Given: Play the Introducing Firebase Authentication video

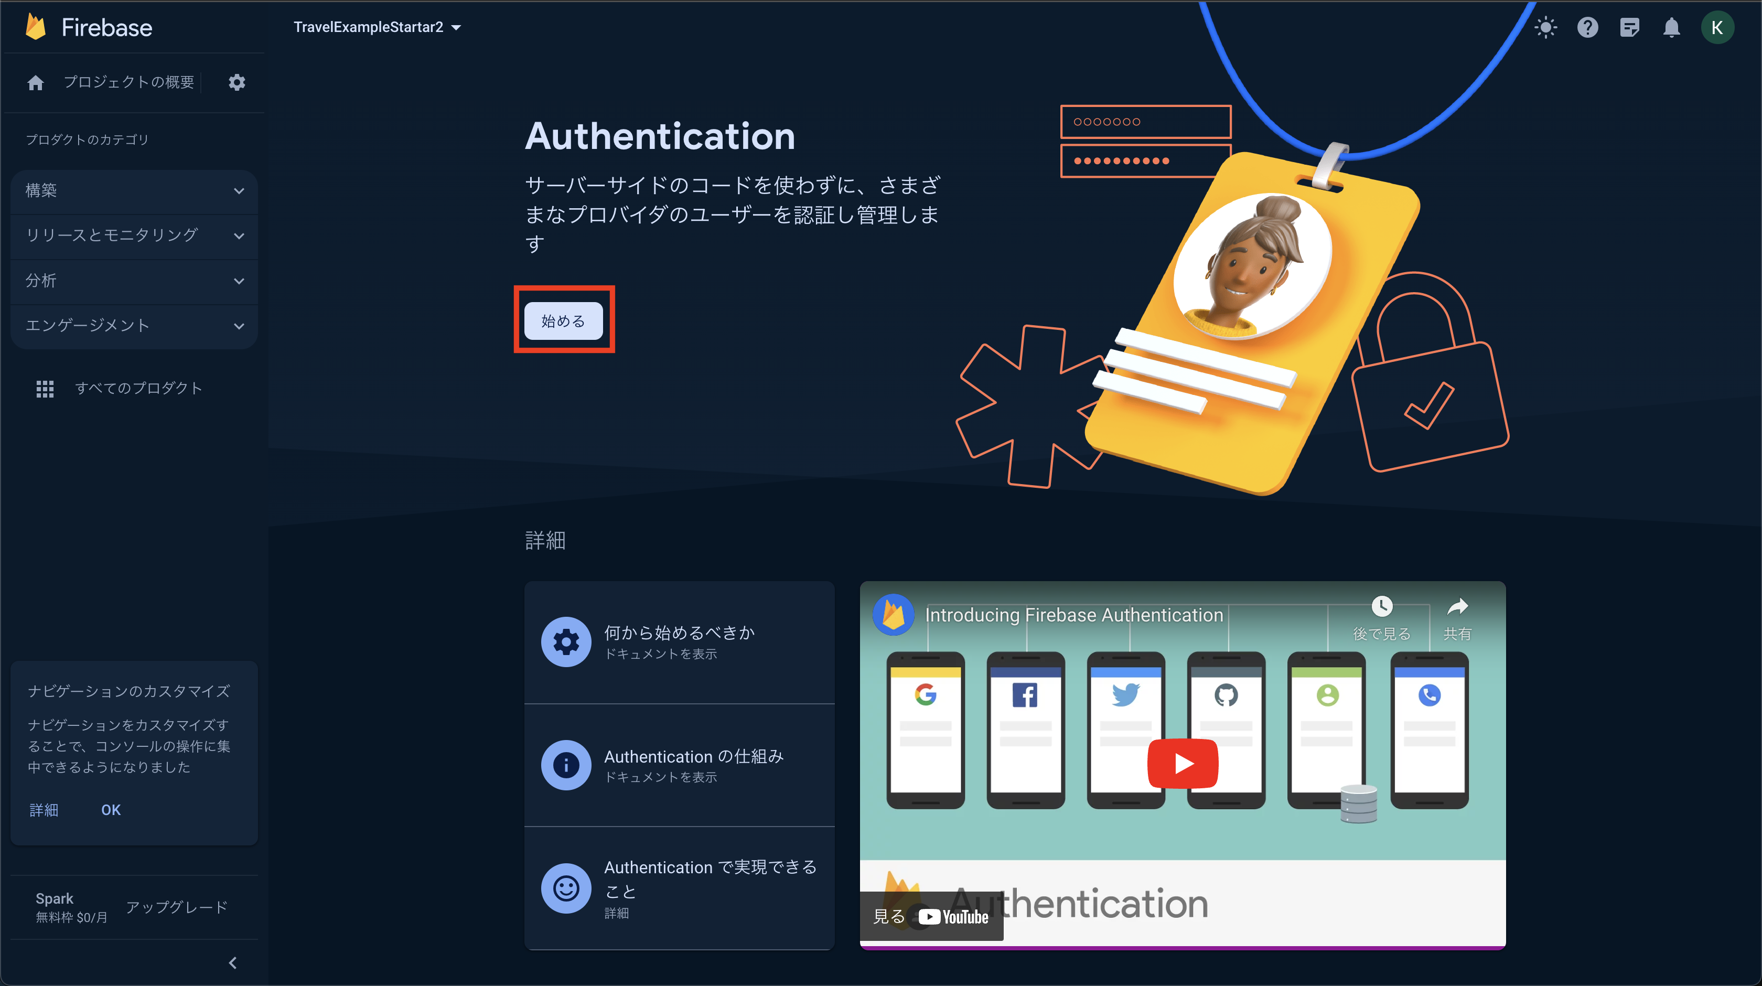Looking at the screenshot, I should point(1182,763).
